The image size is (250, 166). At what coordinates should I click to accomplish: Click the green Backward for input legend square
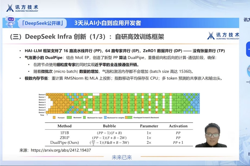84,118
